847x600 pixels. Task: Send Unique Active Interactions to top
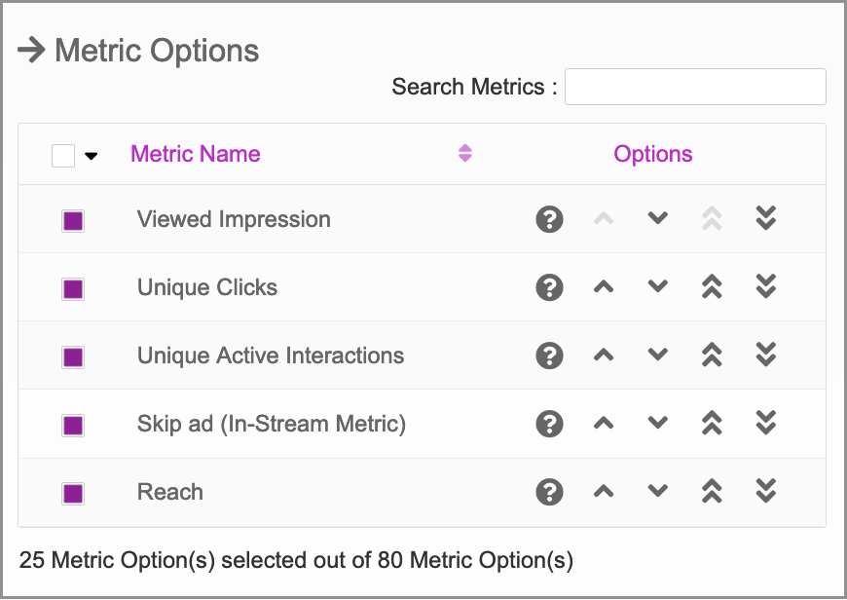pyautogui.click(x=712, y=356)
